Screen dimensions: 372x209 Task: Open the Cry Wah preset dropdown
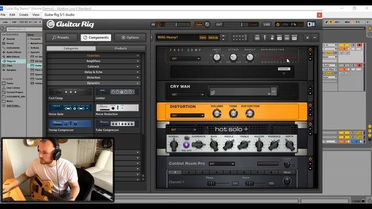click(x=187, y=95)
